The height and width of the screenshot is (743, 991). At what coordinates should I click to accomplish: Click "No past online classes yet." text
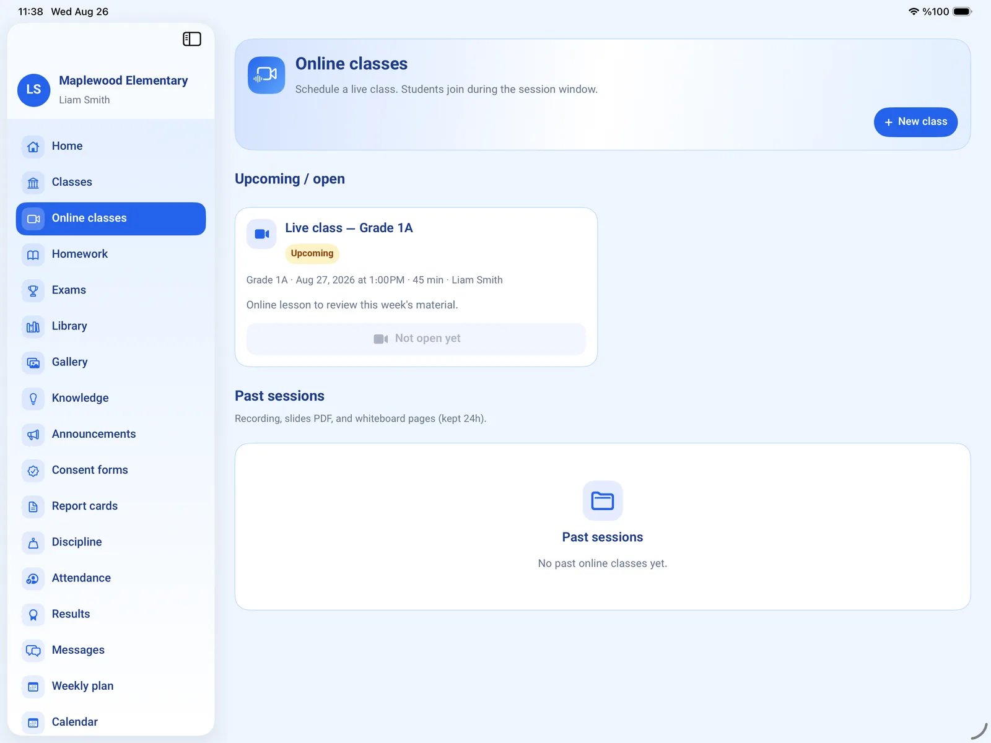click(603, 563)
